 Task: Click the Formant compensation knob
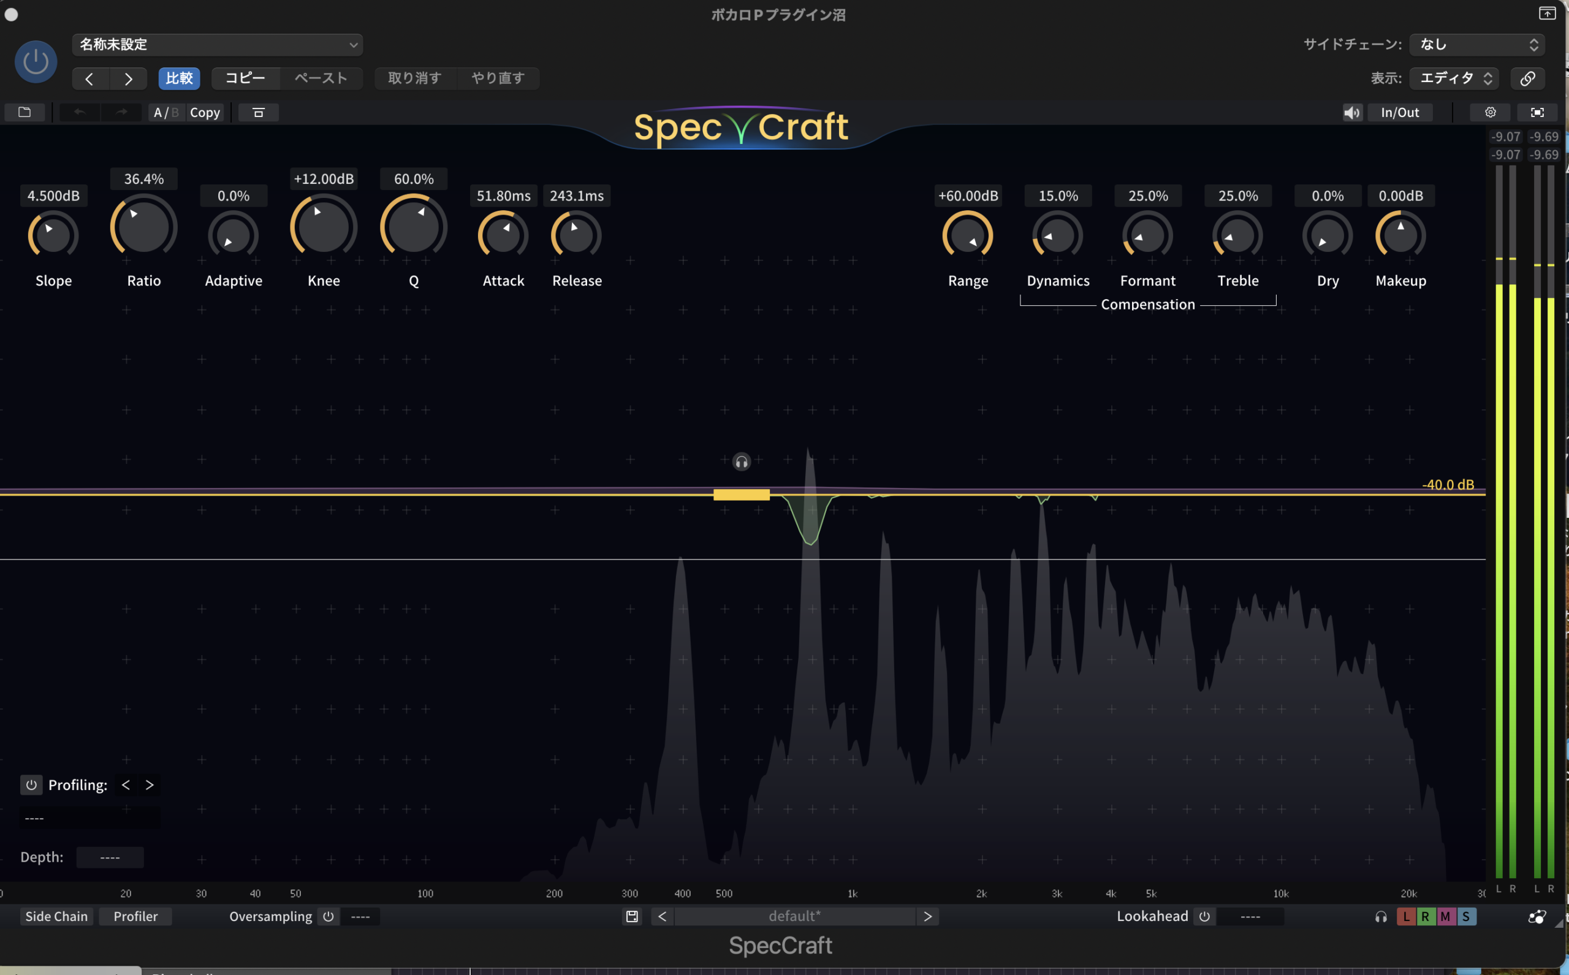[1148, 235]
